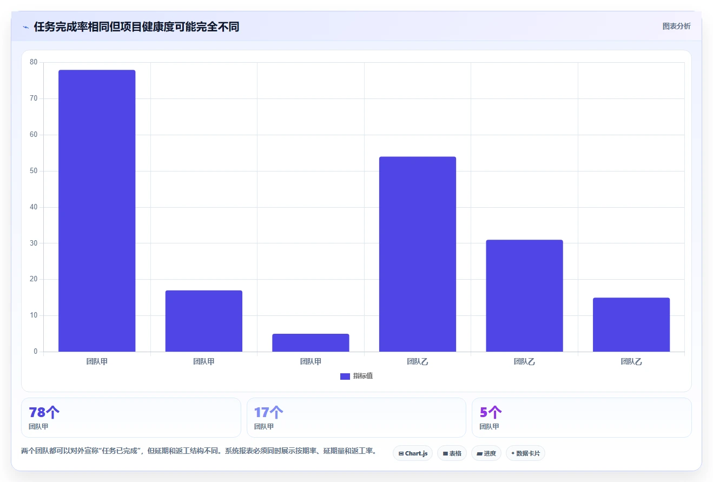Screen dimensions: 713x482
Task: Click the 表格 tag
Action: coord(452,453)
